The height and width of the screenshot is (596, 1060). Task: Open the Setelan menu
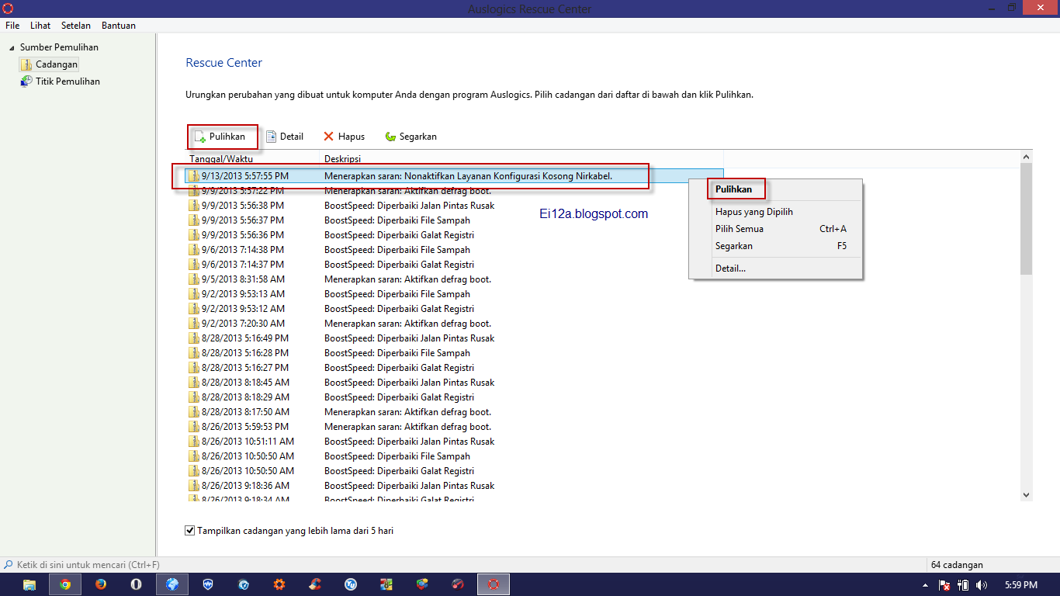pos(76,26)
